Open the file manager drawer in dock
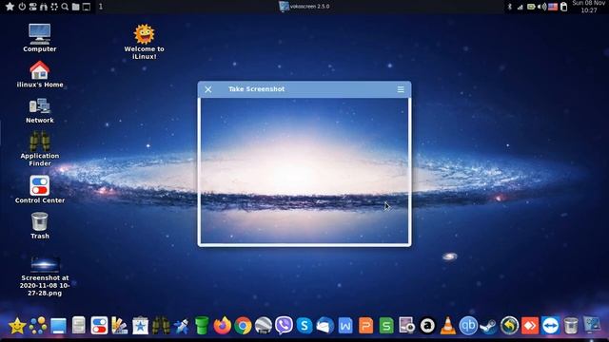This screenshot has height=342, width=609. point(79,326)
